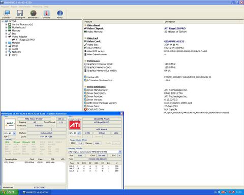The image size is (244, 195).
Task: Click the Drives tree icon
Action: [10, 46]
